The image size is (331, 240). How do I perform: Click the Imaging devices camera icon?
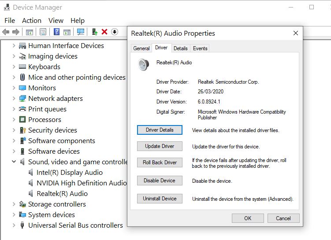[22, 56]
